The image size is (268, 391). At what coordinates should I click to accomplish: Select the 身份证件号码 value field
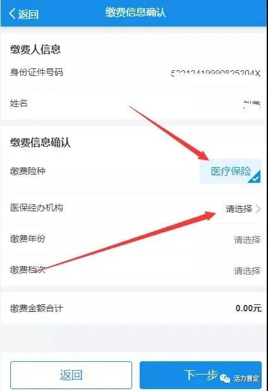click(216, 73)
